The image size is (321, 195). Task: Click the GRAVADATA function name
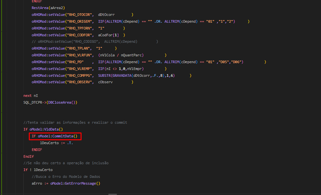122,75
